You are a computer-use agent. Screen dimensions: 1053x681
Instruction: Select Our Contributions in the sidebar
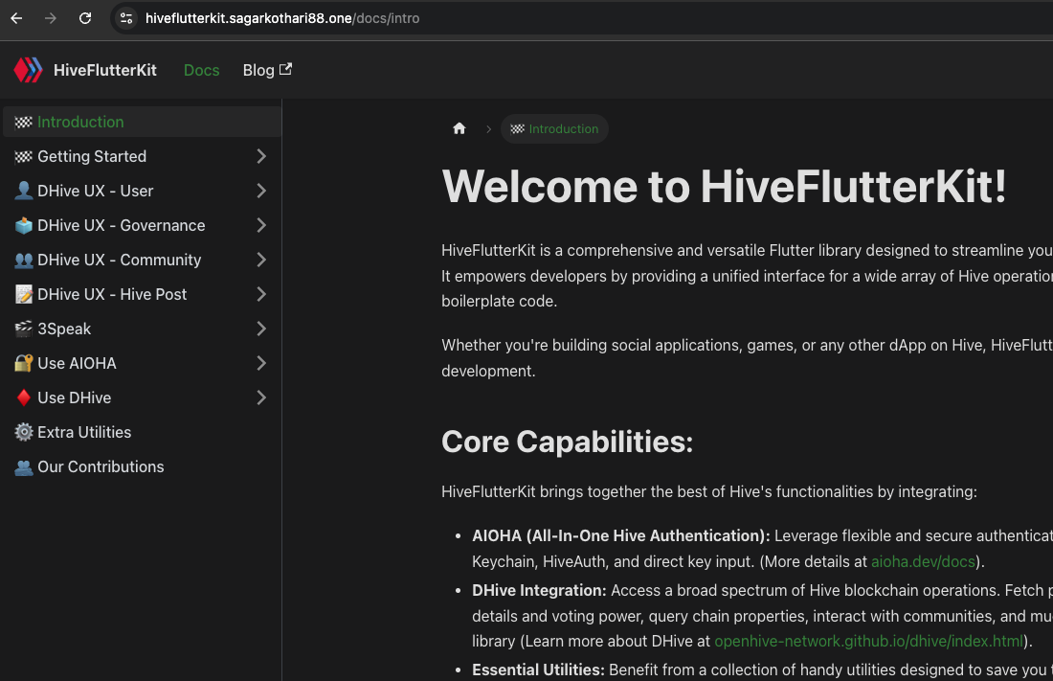coord(101,466)
